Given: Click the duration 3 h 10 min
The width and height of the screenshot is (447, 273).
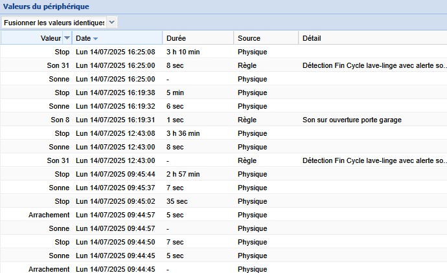Looking at the screenshot, I should (183, 52).
